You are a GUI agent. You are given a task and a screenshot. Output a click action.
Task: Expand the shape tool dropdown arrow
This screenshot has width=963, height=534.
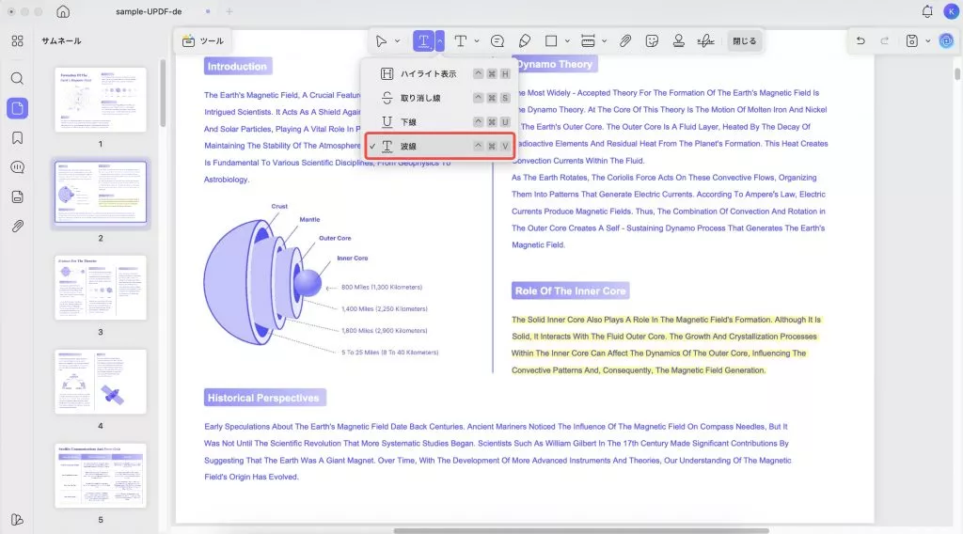pyautogui.click(x=567, y=41)
